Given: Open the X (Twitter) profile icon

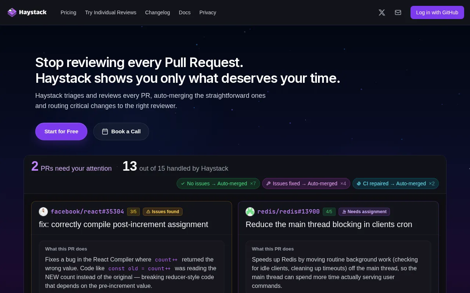Looking at the screenshot, I should tap(382, 12).
